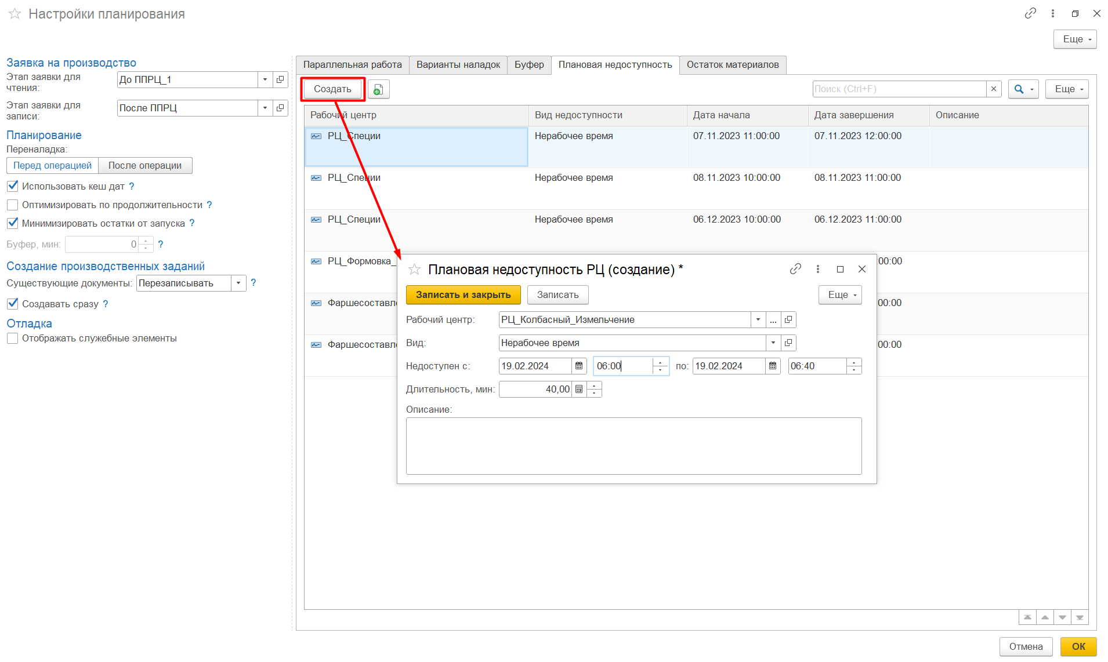This screenshot has width=1108, height=662.
Task: Open the Варианты наладок tab
Action: 458,65
